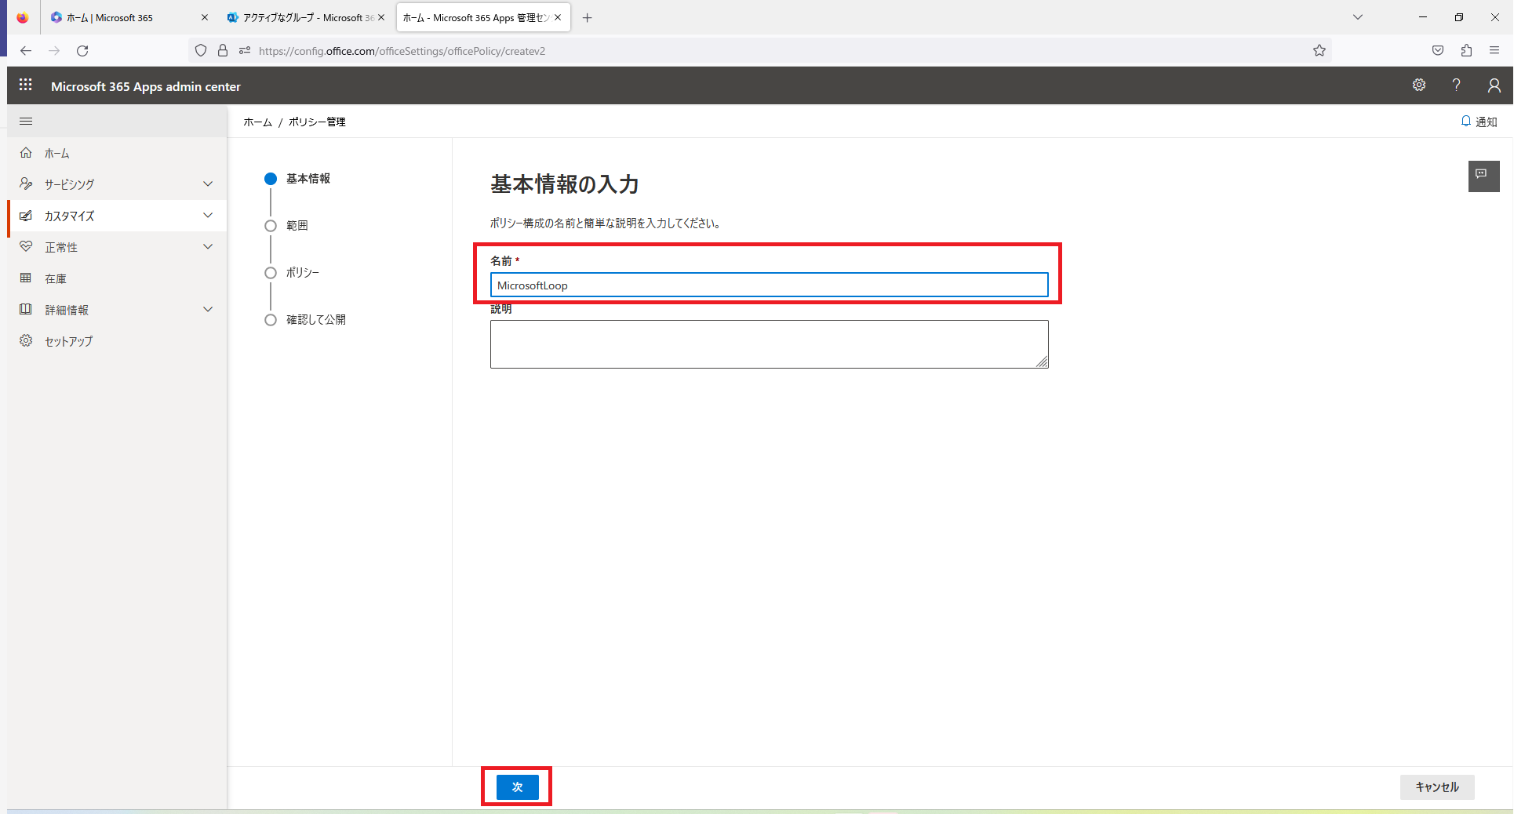Bookmark this page with the star icon
1514x814 pixels.
pyautogui.click(x=1319, y=50)
